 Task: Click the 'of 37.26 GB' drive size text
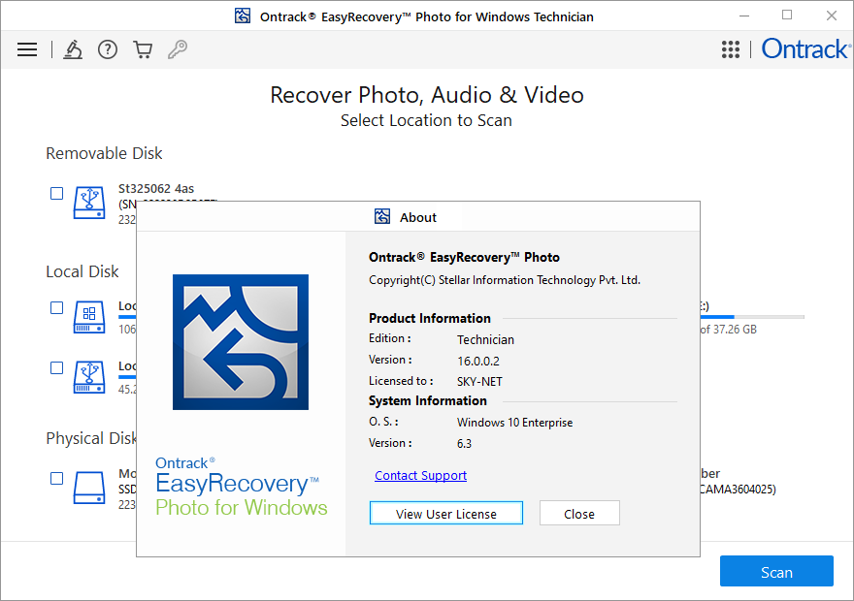[729, 330]
